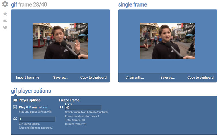This screenshot has height=136, width=218.
Task: Click the star favorite icon
Action: (x=5, y=14)
